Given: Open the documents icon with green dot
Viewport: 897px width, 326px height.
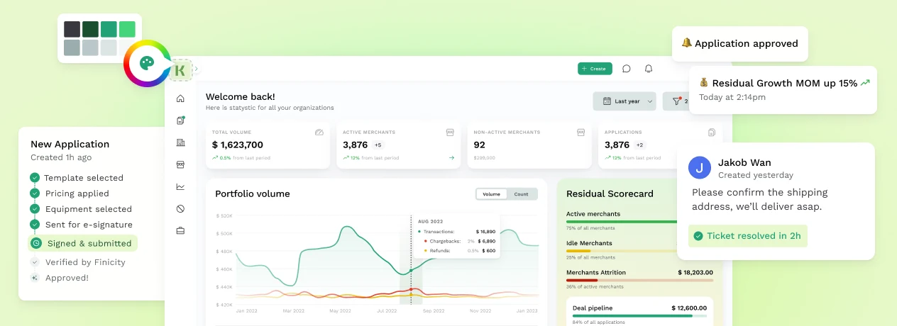Looking at the screenshot, I should (180, 120).
